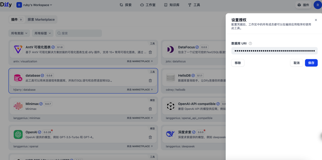Focus the 搜索 plugin search field
This screenshot has height=160, width=322.
point(79,33)
